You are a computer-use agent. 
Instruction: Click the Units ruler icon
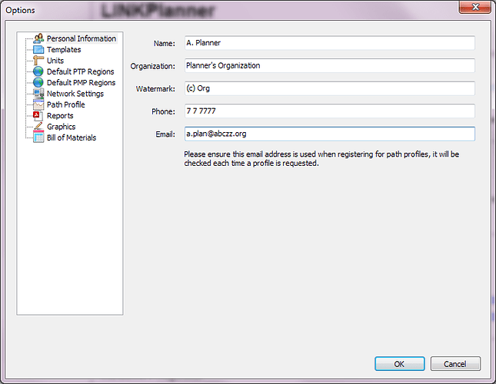[38, 61]
